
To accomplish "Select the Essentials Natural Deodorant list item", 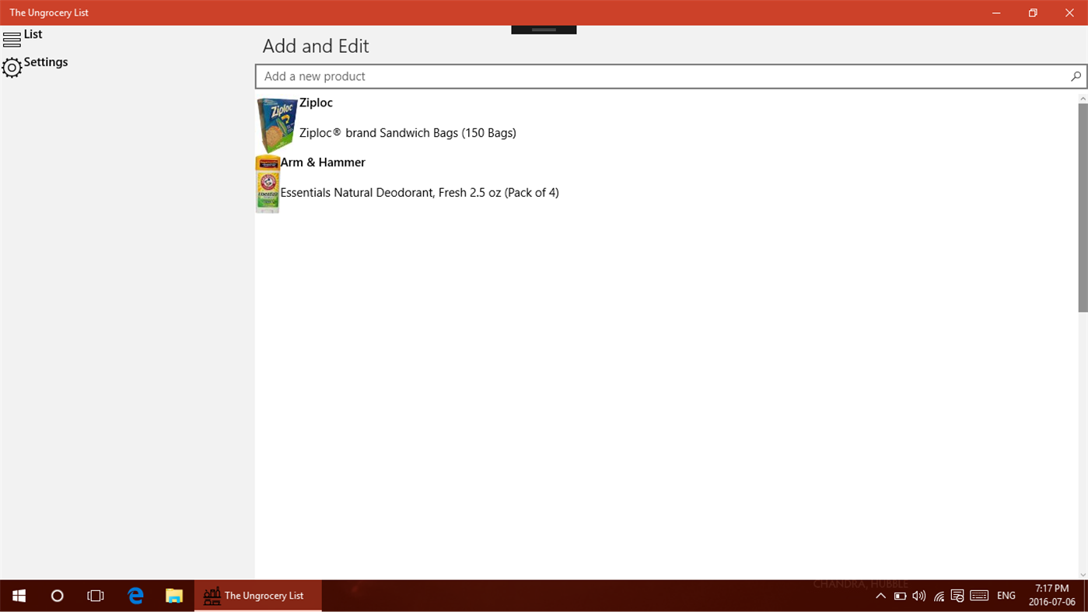I will pyautogui.click(x=419, y=192).
